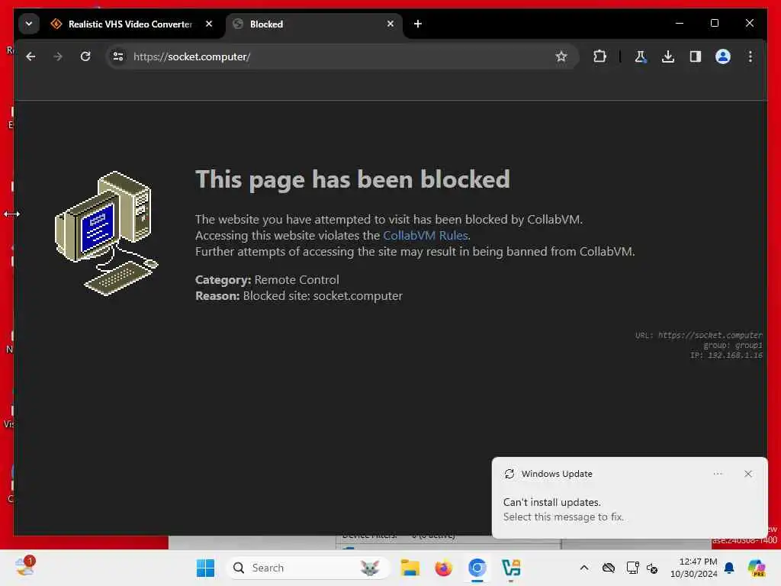Open the clock showing 12:47 PM
The height and width of the screenshot is (586, 781).
tap(693, 568)
